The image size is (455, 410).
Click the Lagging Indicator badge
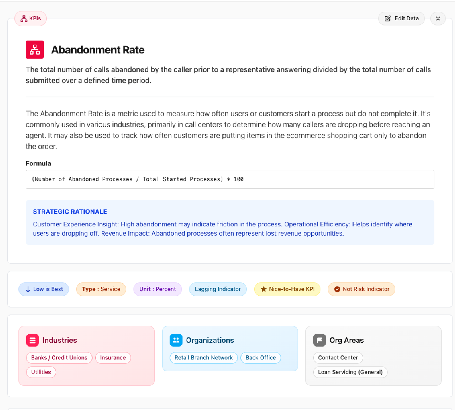click(x=218, y=289)
